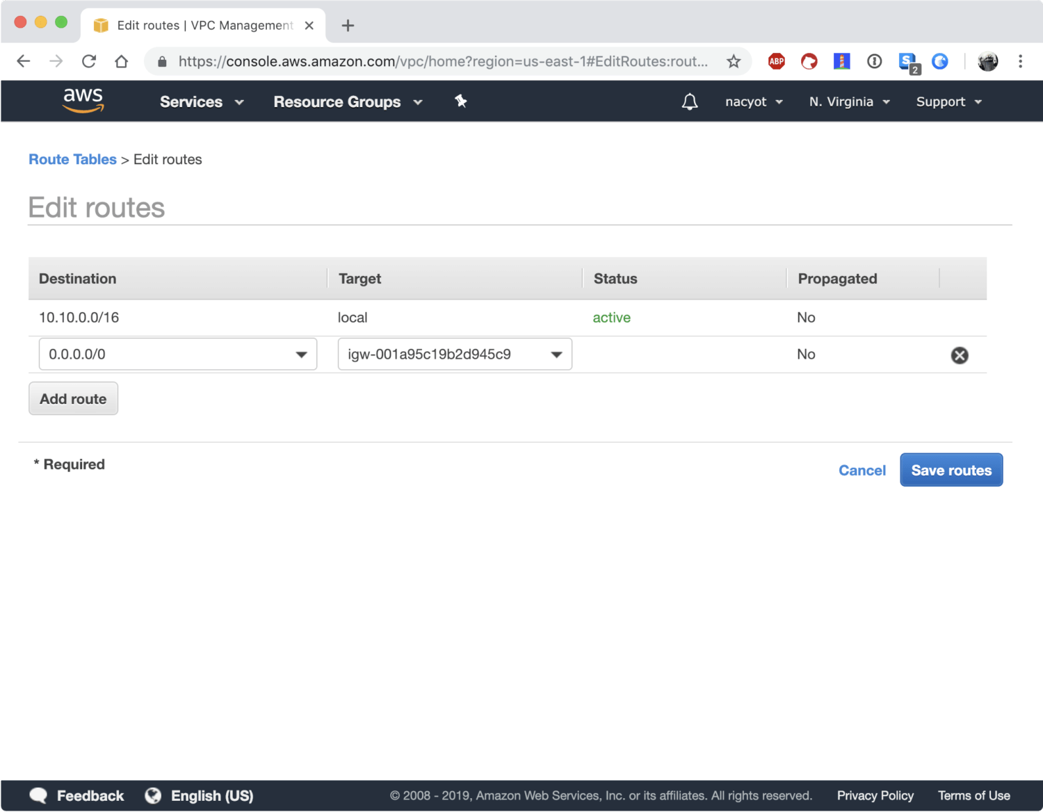Click the Route Tables breadcrumb link
Screen dimensions: 1043x812
click(72, 159)
